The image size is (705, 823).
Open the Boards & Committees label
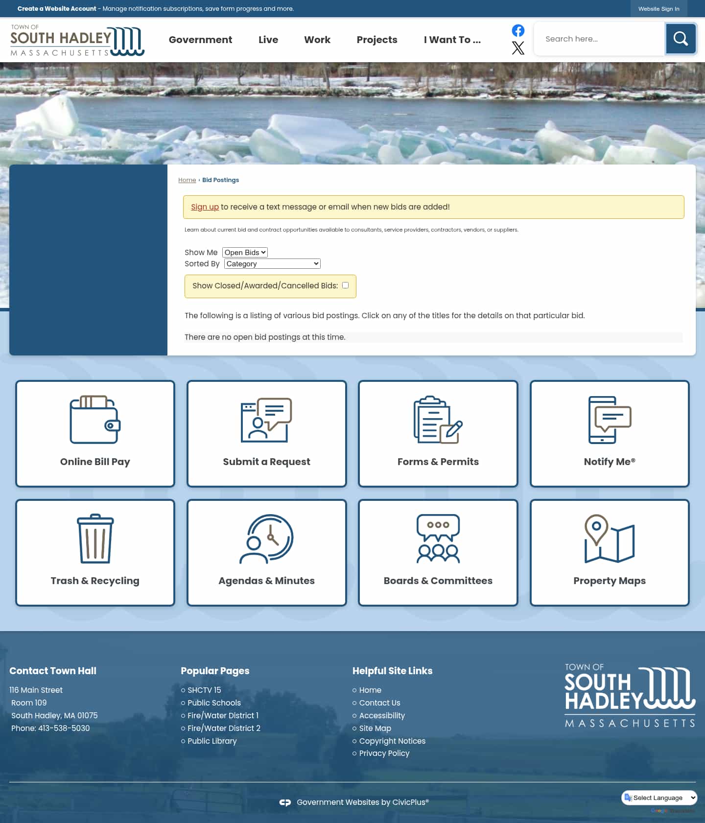point(438,581)
